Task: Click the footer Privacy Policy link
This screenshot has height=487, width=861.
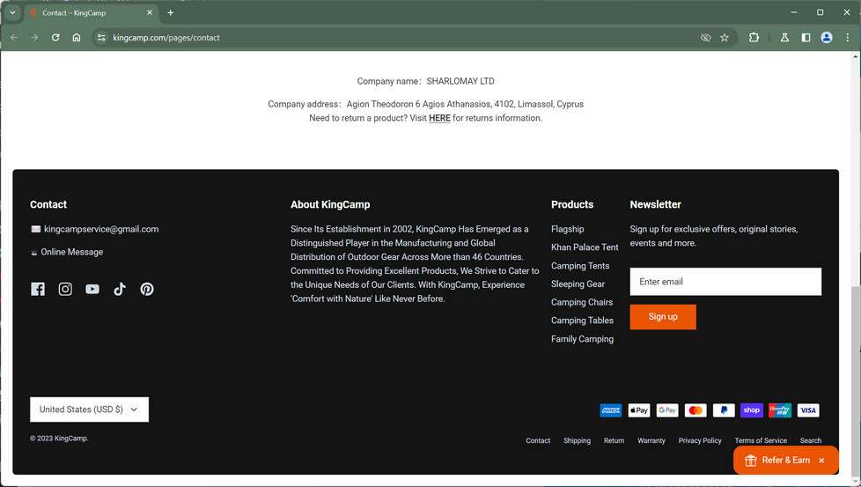Action: coord(700,440)
